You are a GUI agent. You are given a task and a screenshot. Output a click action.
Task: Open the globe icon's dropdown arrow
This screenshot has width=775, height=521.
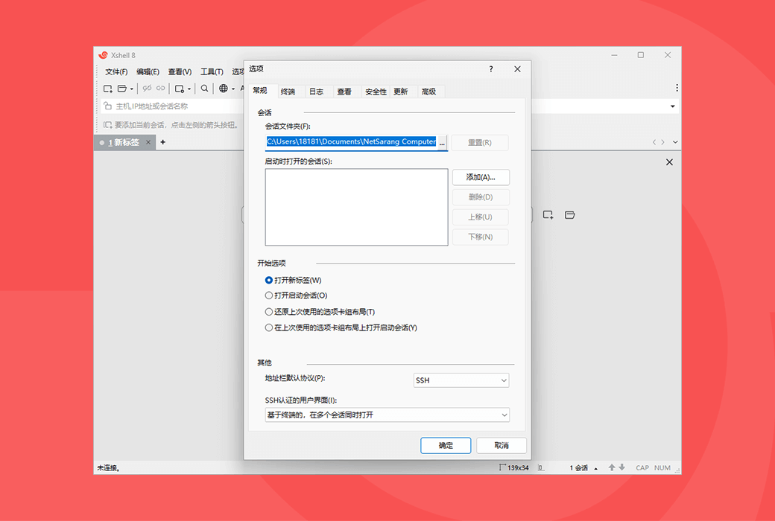[x=232, y=89]
